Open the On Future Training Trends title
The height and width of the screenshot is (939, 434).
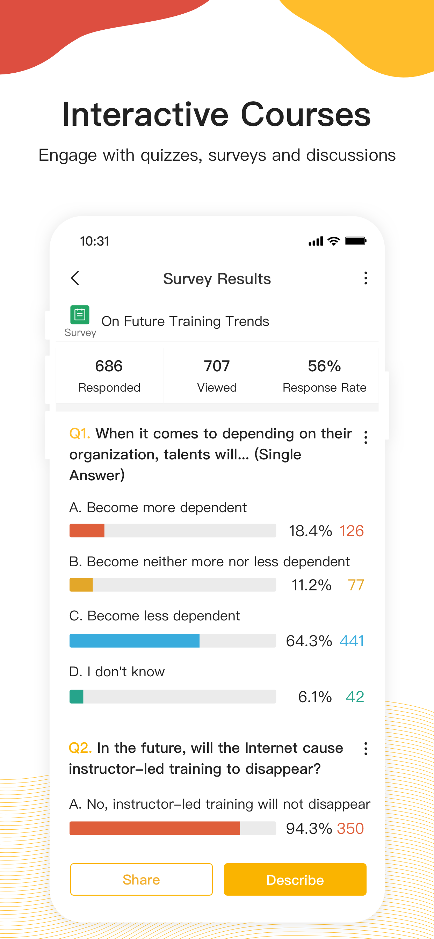(185, 321)
